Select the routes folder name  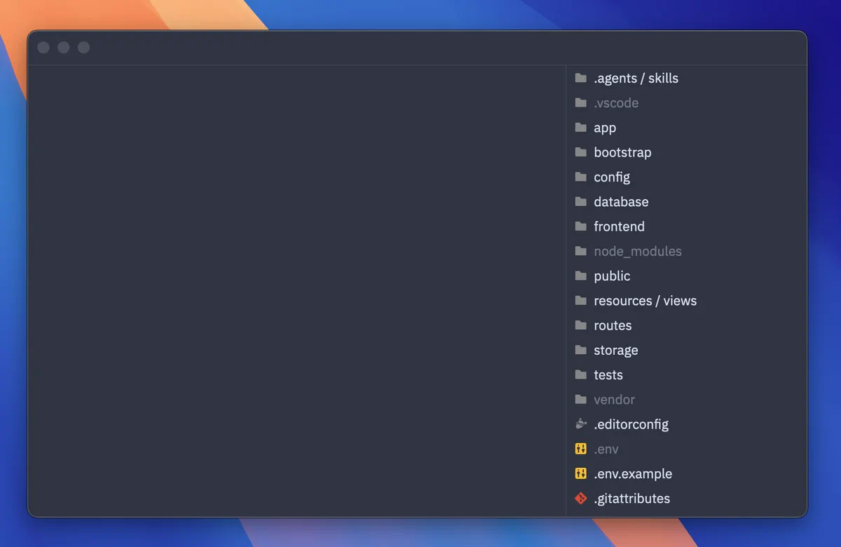tap(613, 325)
